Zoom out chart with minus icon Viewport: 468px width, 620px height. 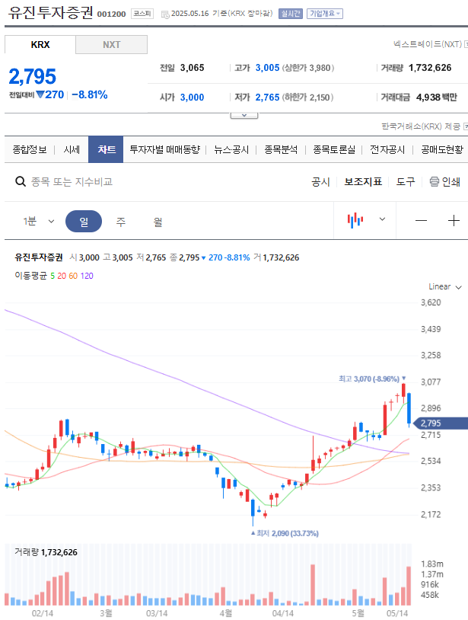421,220
